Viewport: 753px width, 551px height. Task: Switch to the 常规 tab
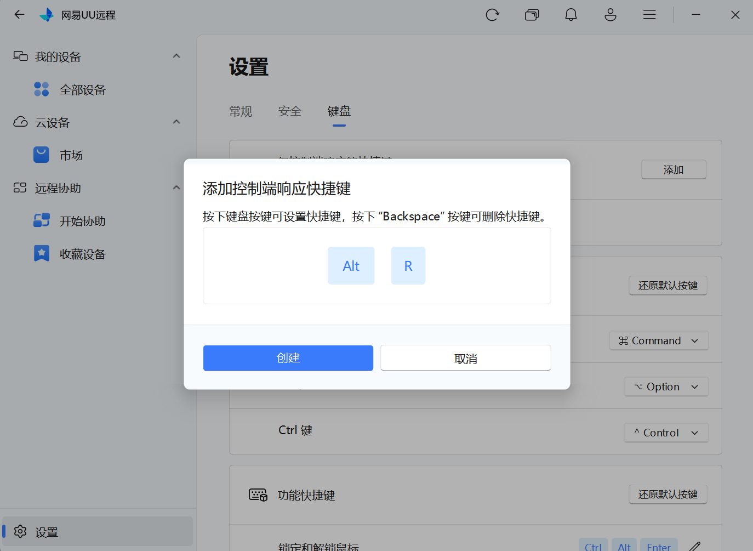[241, 111]
